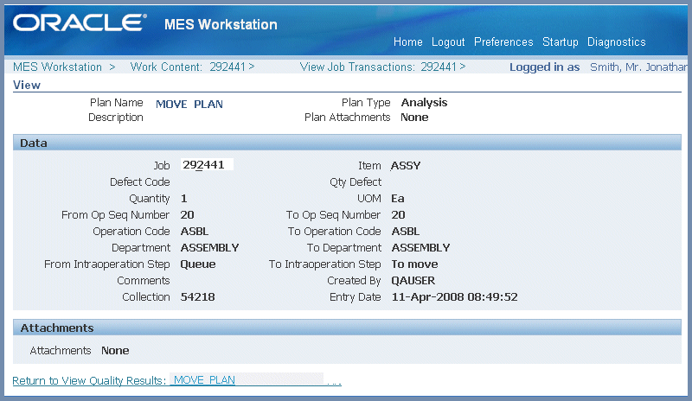Click the Logout link
The width and height of the screenshot is (692, 401).
click(x=448, y=41)
